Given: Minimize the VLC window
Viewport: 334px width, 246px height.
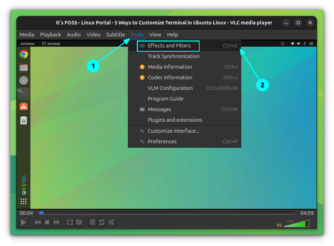Looking at the screenshot, I should pyautogui.click(x=286, y=23).
